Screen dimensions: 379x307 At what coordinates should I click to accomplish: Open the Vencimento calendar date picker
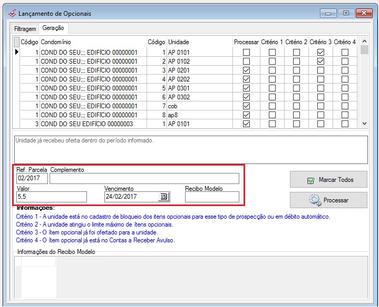pyautogui.click(x=163, y=197)
